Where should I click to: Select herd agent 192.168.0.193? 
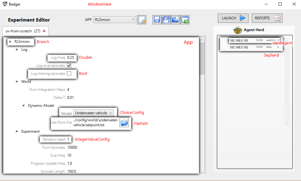pyautogui.click(x=254, y=40)
